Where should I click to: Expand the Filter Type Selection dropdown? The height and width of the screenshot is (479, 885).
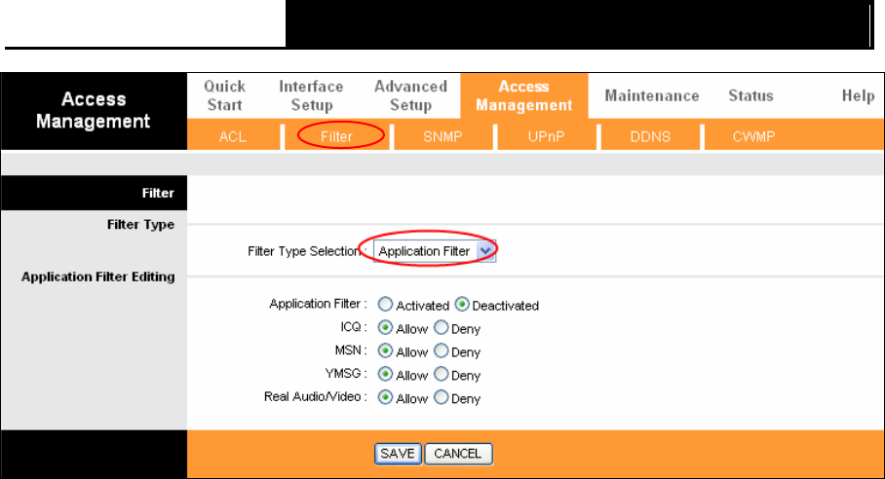coord(435,251)
